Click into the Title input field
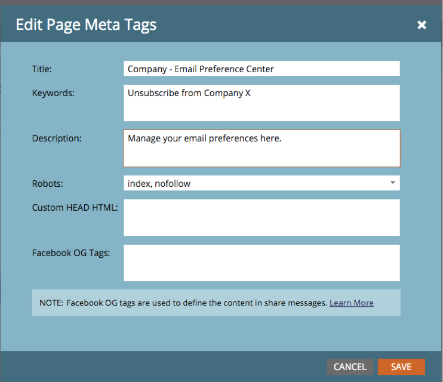 click(x=261, y=69)
